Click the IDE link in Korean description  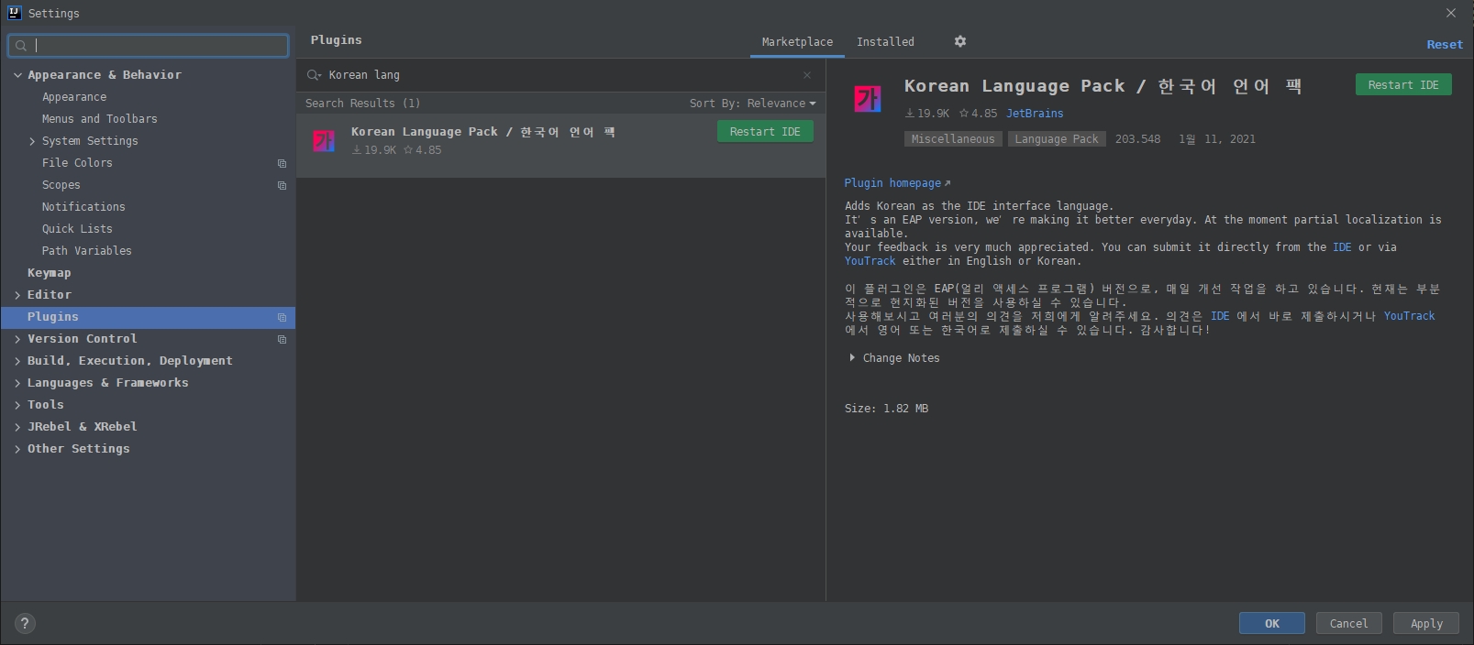[x=1220, y=316]
